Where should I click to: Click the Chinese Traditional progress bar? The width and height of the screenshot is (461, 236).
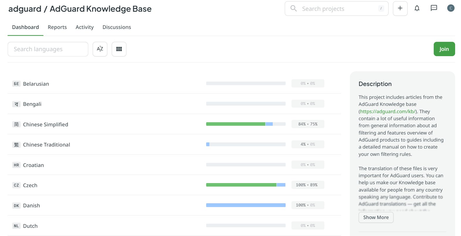tap(246, 144)
